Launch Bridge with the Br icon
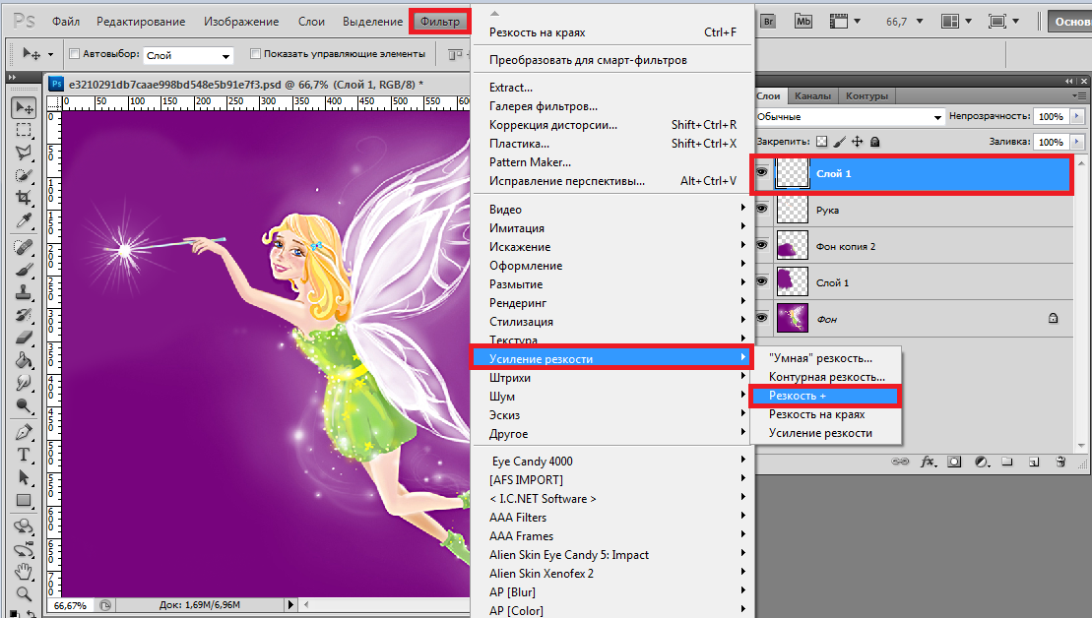Screen dimensions: 1092x618 tap(768, 22)
